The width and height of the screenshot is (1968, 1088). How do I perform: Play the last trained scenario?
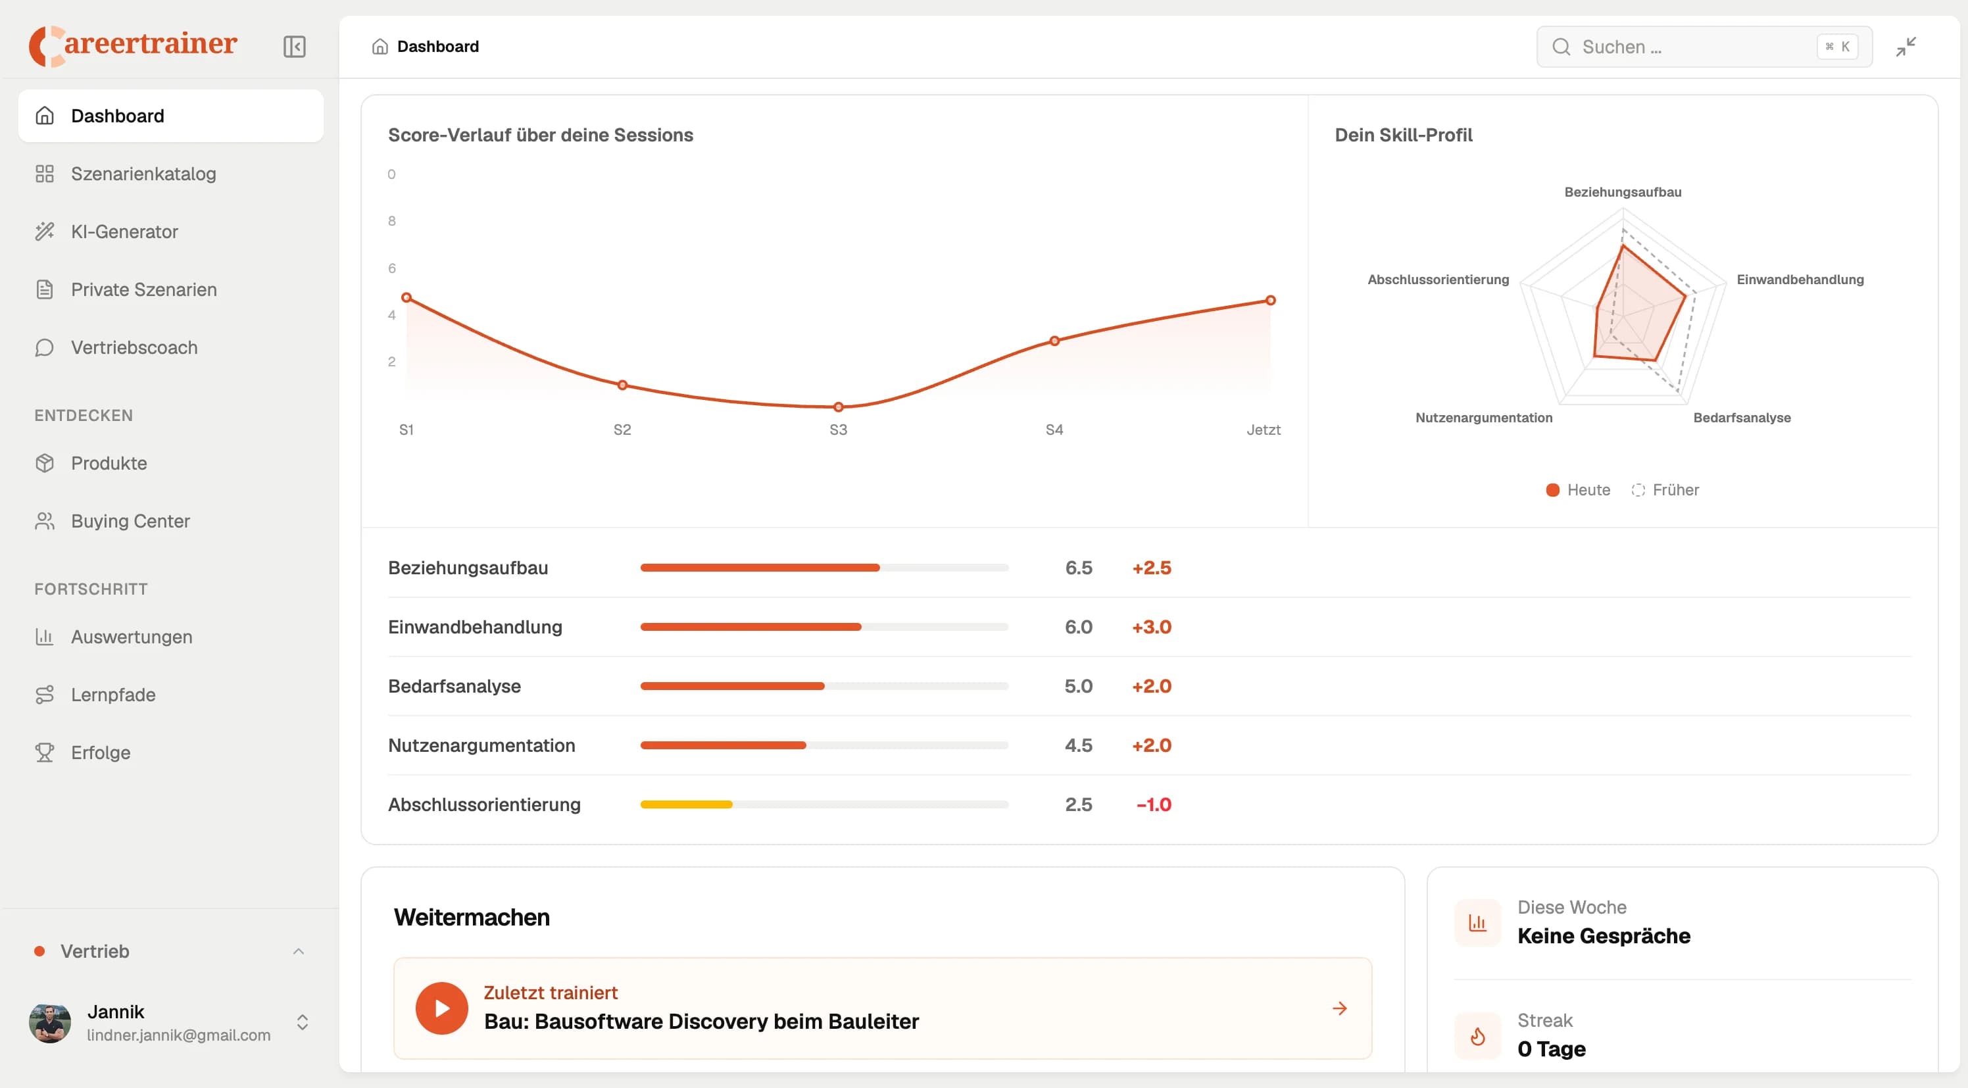coord(441,1008)
